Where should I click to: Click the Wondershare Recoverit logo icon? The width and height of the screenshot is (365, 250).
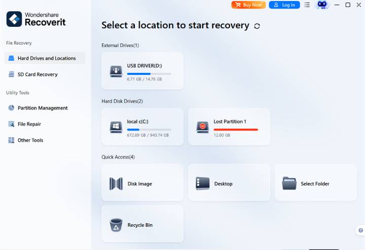pyautogui.click(x=14, y=19)
